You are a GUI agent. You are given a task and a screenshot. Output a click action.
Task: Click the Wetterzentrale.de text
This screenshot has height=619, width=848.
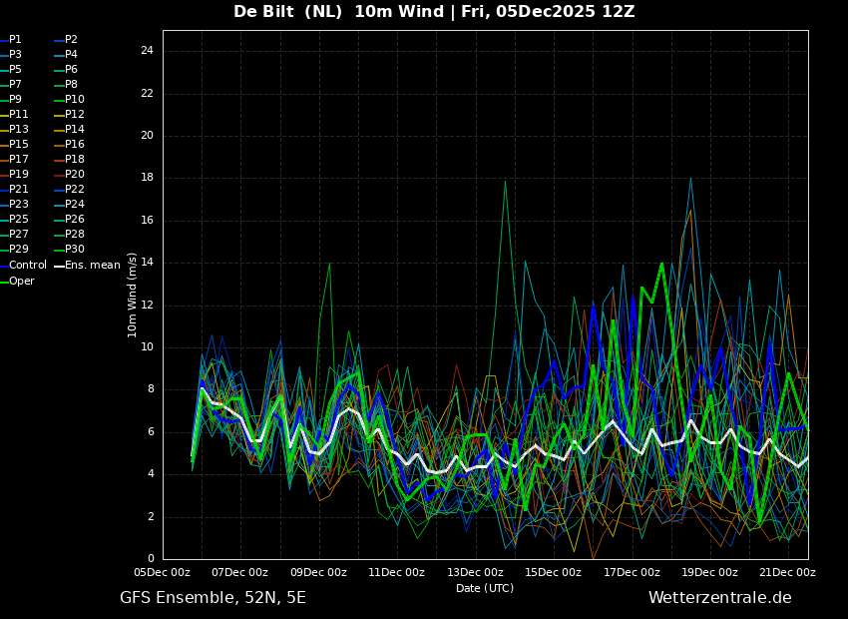pos(719,598)
